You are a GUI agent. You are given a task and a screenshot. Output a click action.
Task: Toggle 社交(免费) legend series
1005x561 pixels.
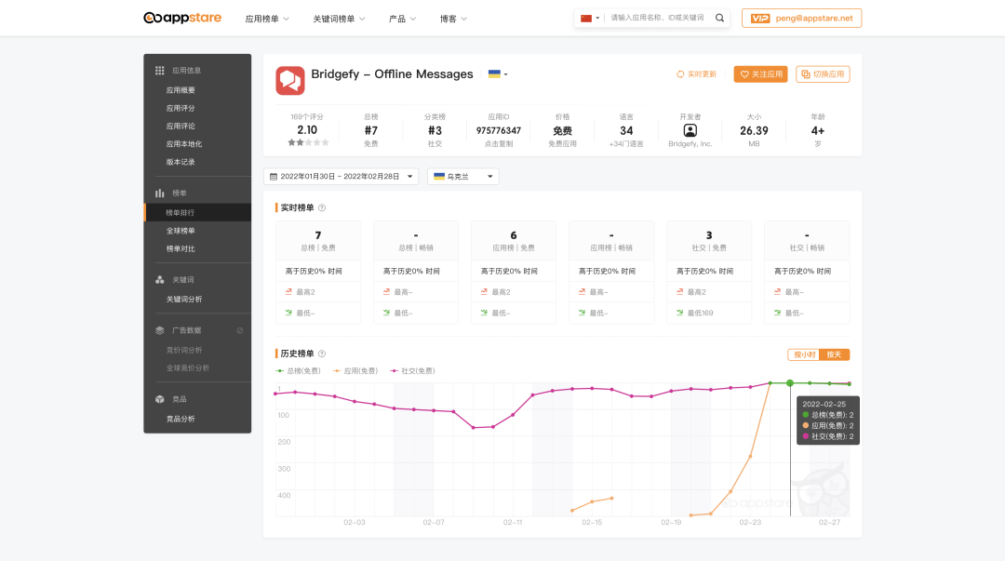(412, 370)
